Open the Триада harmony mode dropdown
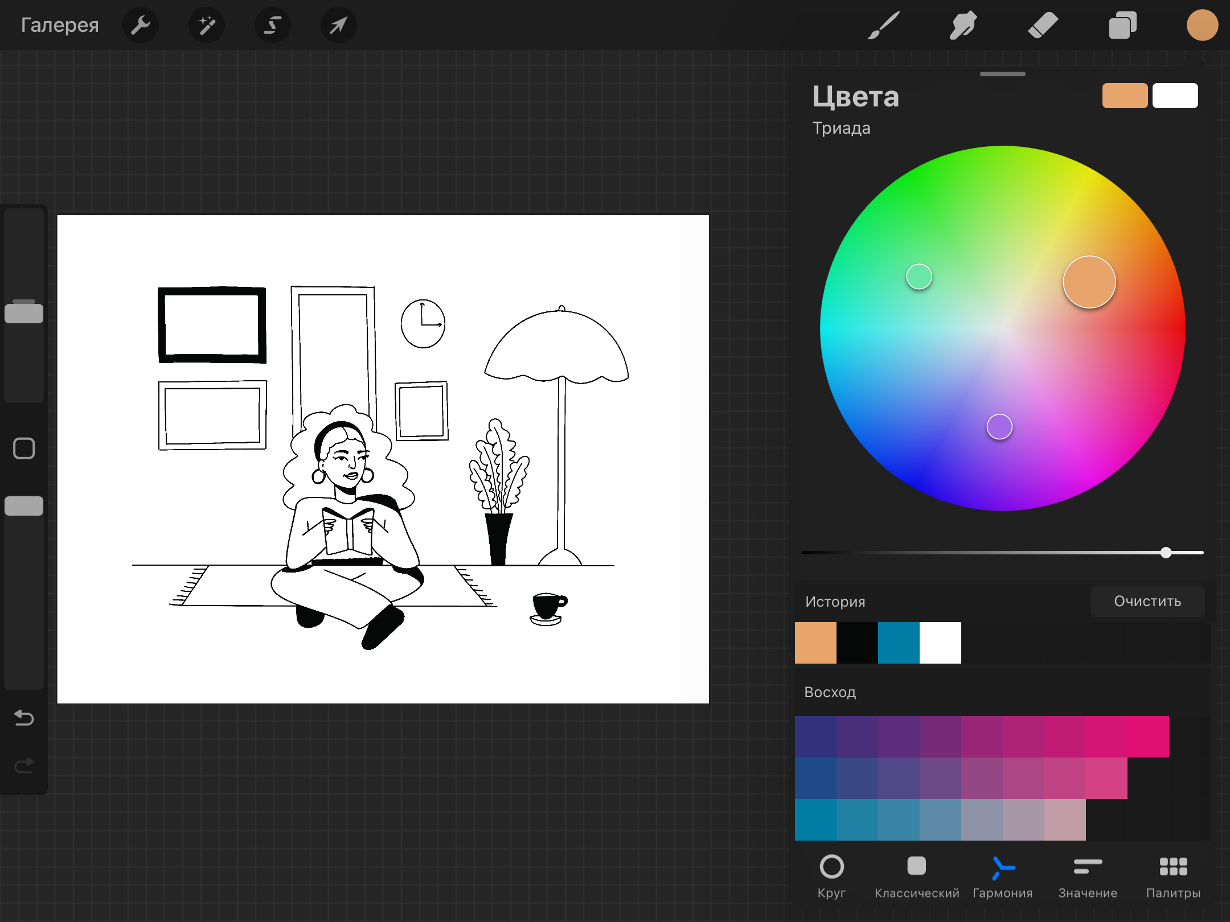The width and height of the screenshot is (1230, 922). point(841,128)
